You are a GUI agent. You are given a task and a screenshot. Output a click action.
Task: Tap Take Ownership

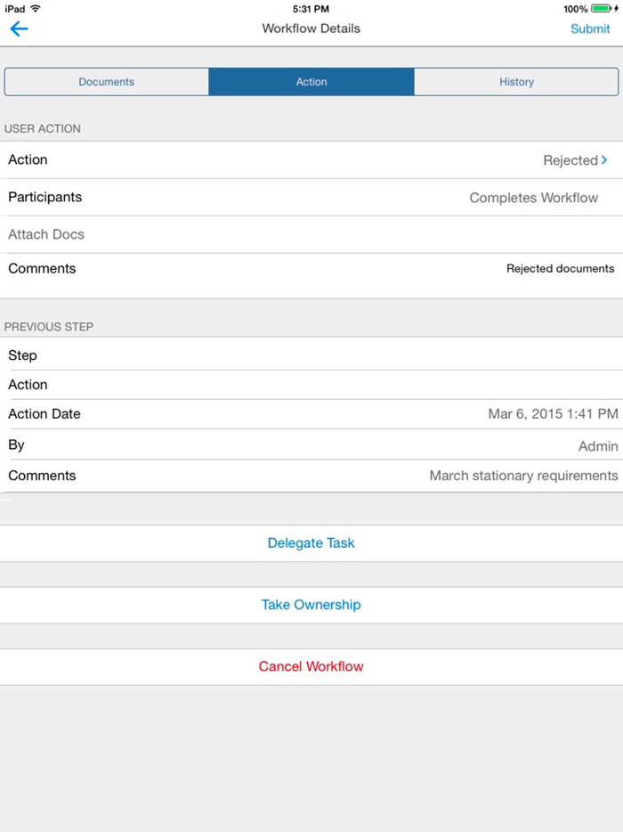[x=311, y=604]
